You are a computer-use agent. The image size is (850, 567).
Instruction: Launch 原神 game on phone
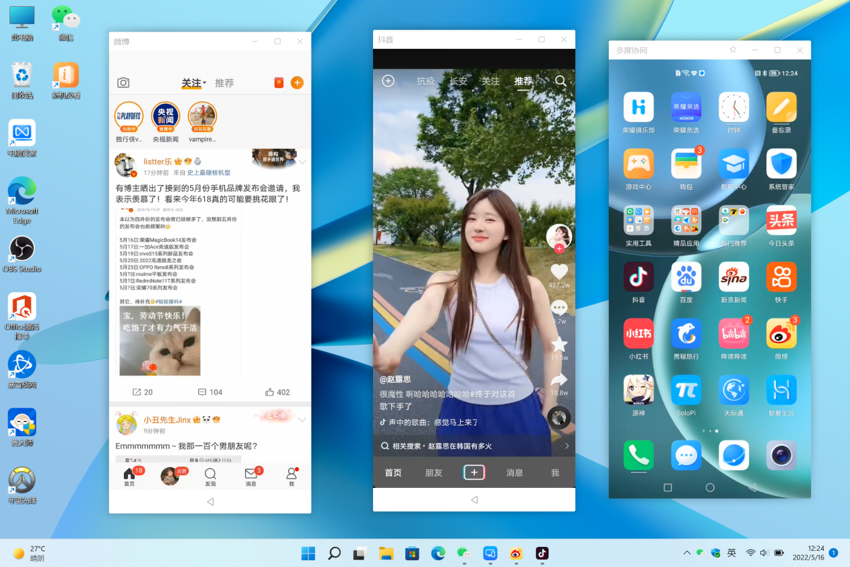point(638,389)
